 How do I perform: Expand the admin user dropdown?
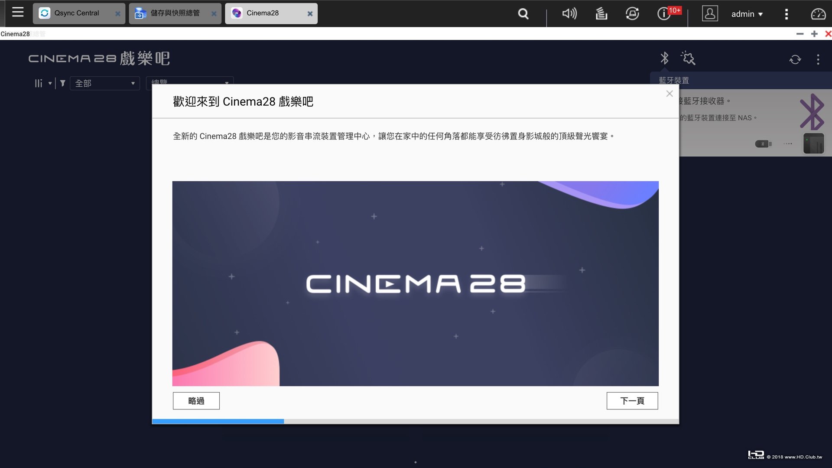(x=747, y=14)
